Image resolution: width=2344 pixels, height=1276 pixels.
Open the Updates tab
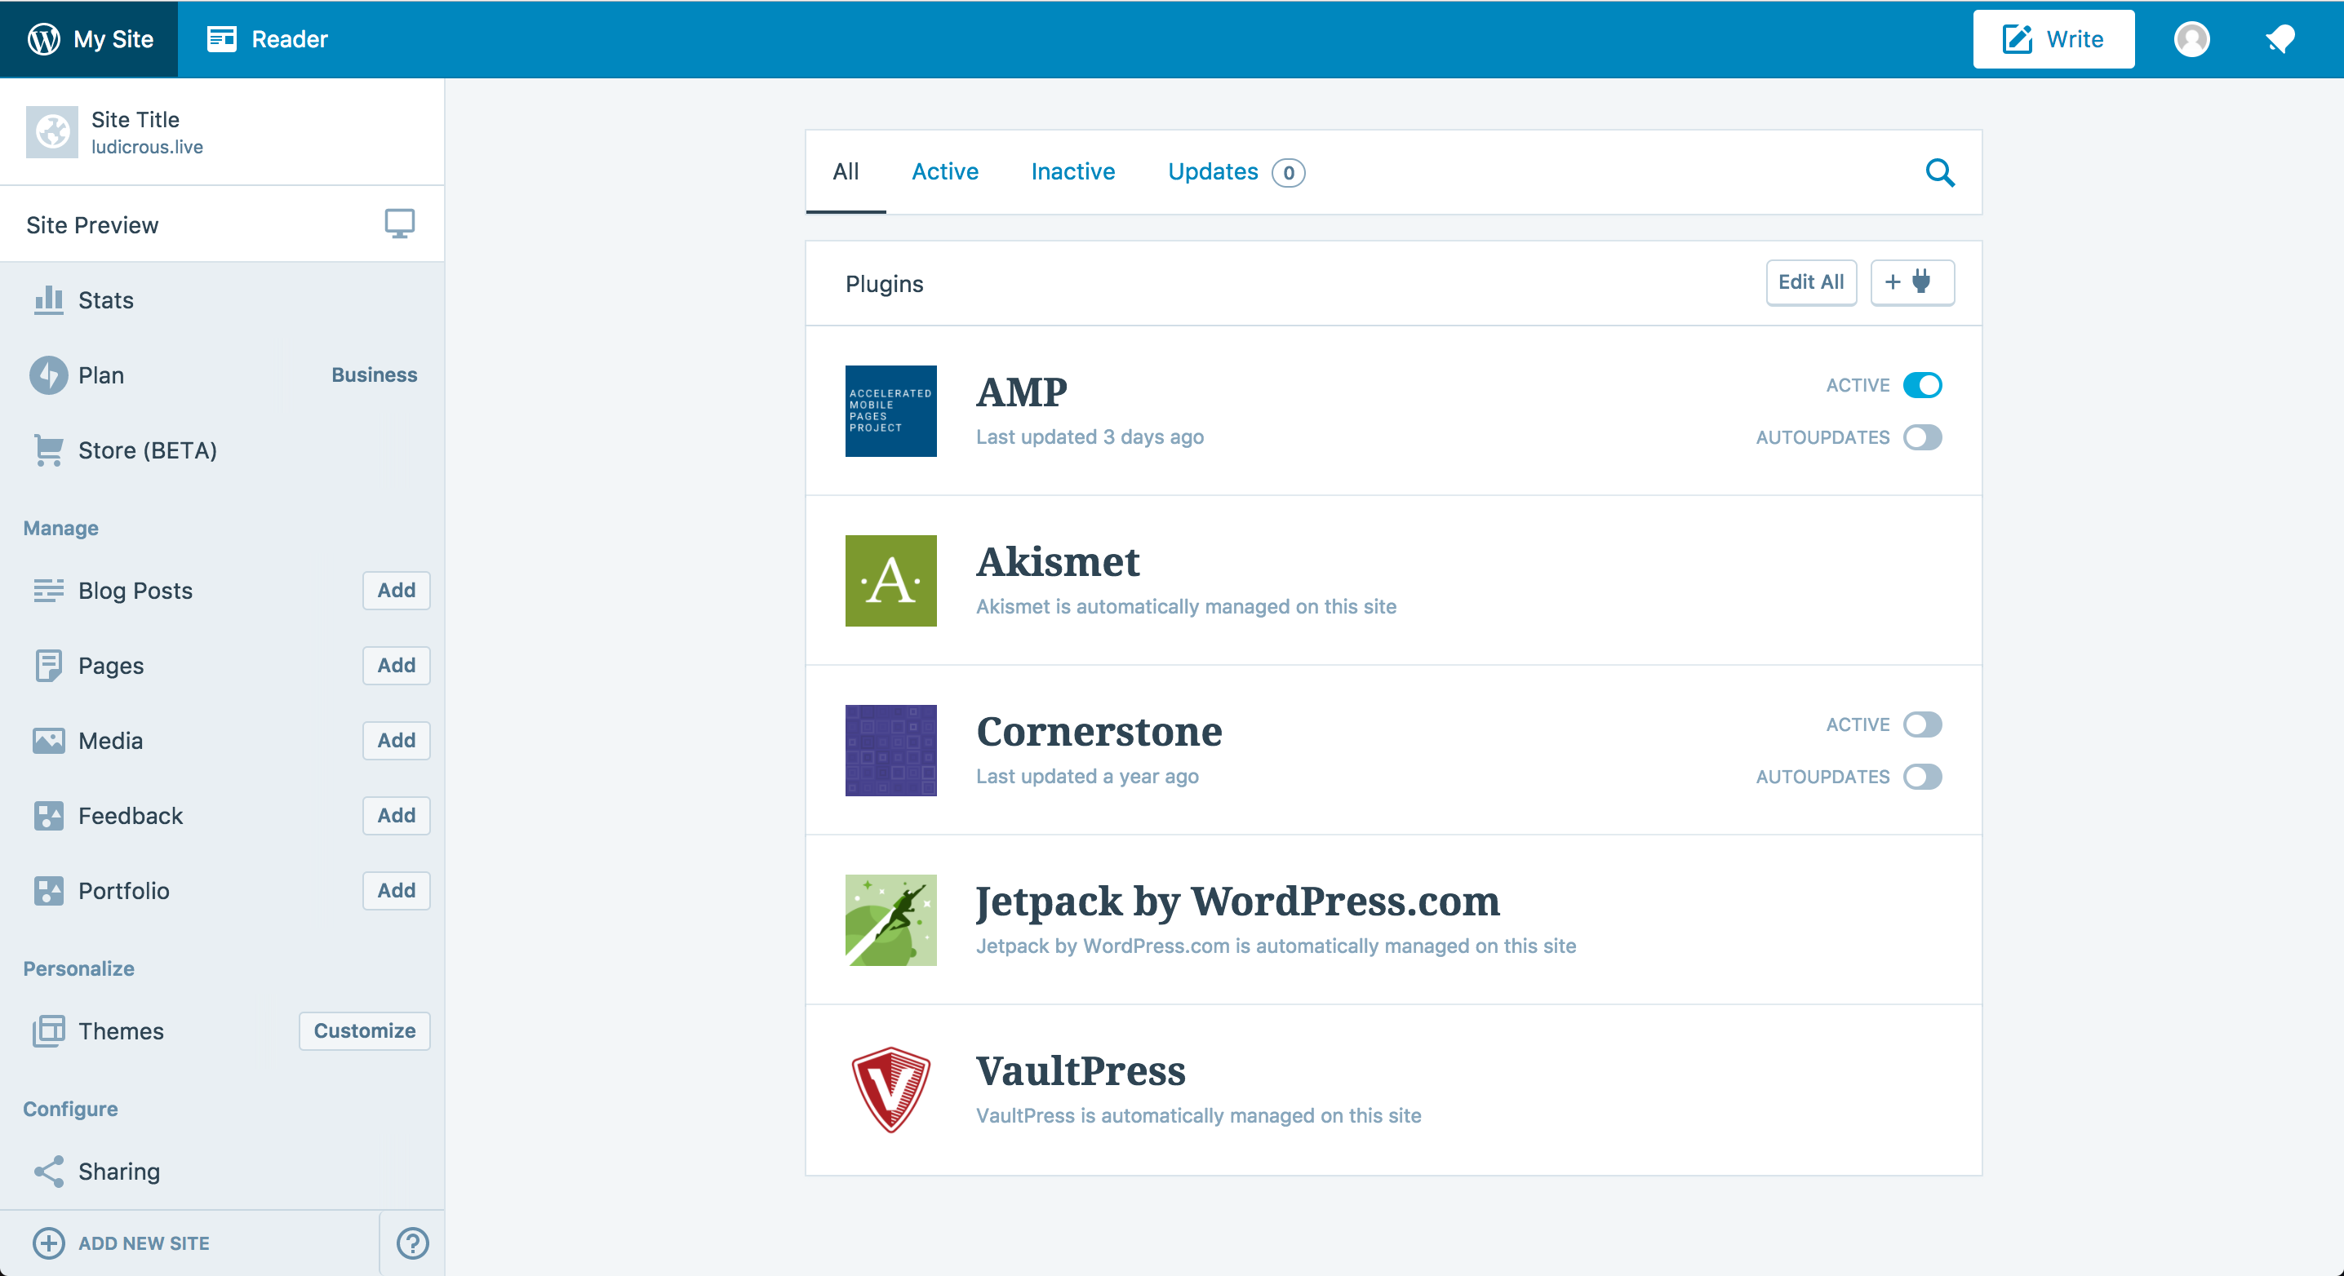pos(1213,172)
